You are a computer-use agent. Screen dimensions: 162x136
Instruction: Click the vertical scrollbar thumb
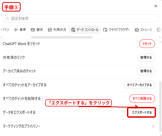pyautogui.click(x=160, y=107)
